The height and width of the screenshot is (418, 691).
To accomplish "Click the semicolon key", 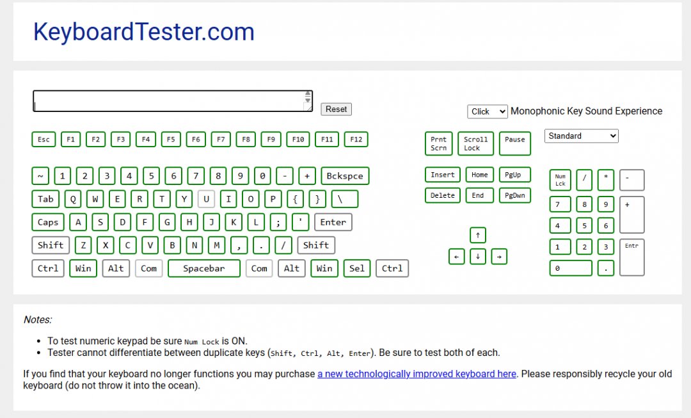I will pos(278,222).
